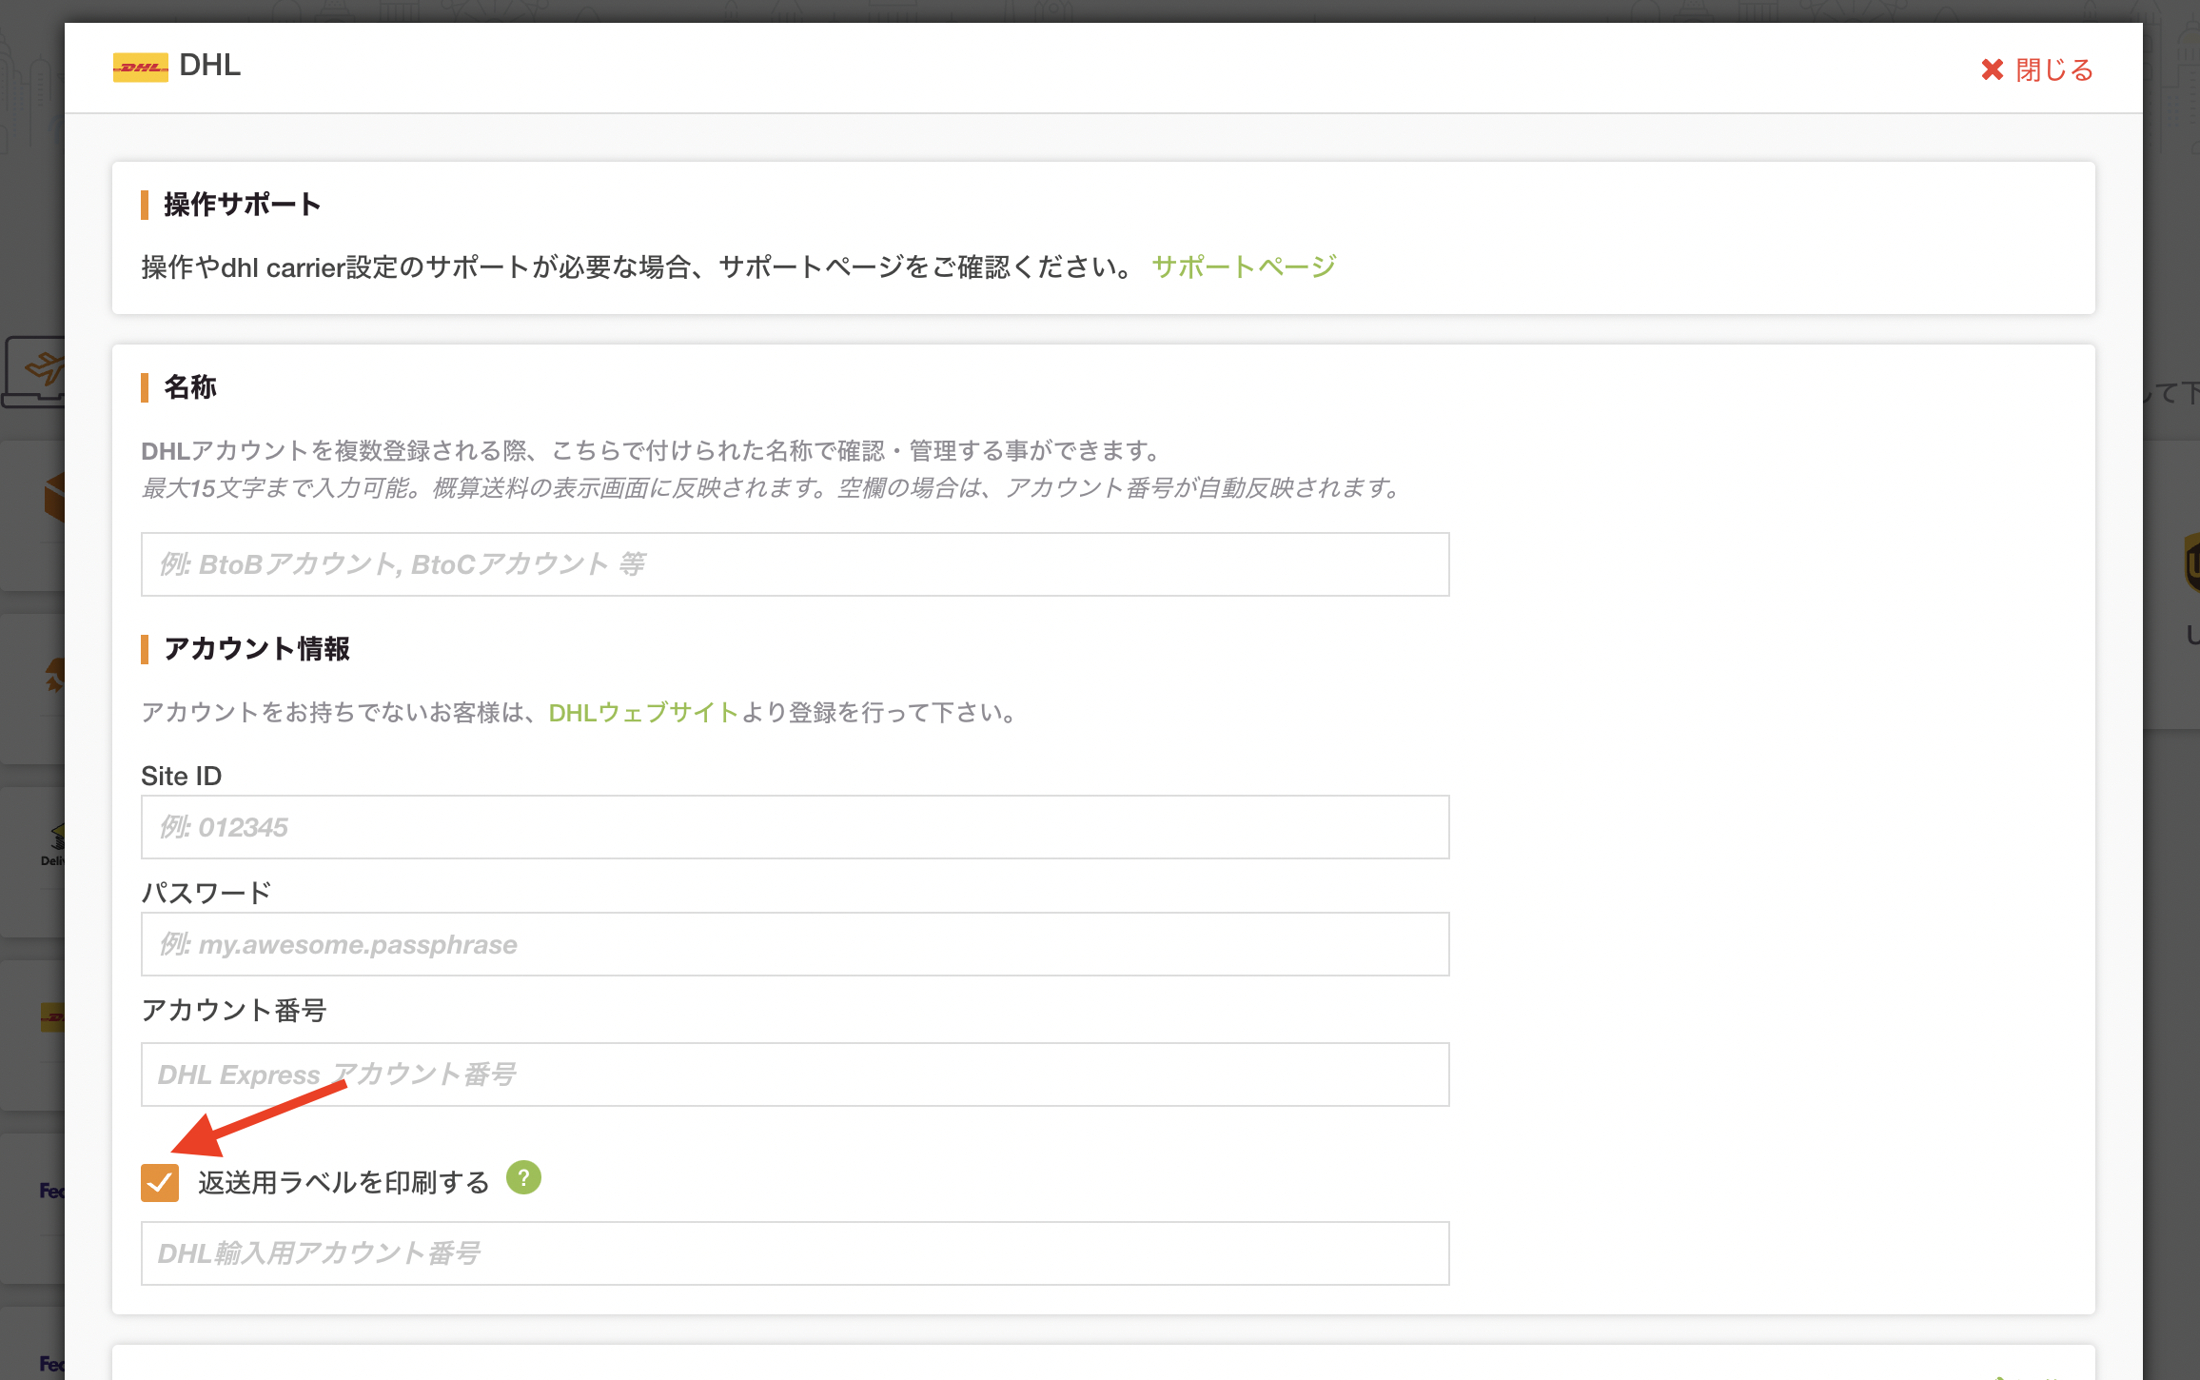Uncheck 返送用ラベルを印刷する checkbox
The width and height of the screenshot is (2200, 1380).
160,1183
